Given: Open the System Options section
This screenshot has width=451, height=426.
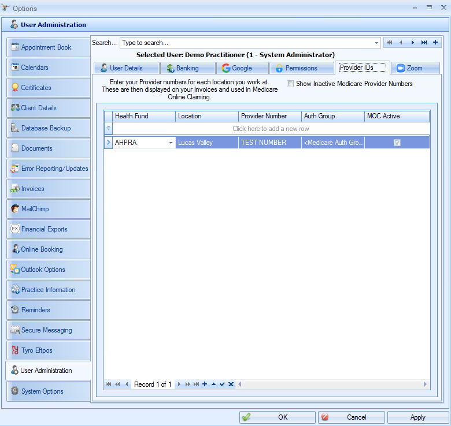Looking at the screenshot, I should click(49, 391).
